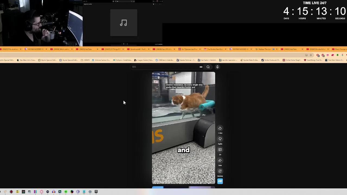Switch to '(29638) Which anim...' tab

click(x=61, y=49)
